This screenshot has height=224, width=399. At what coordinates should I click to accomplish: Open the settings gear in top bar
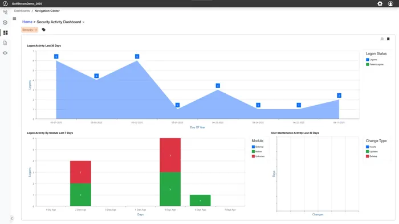[x=380, y=3]
